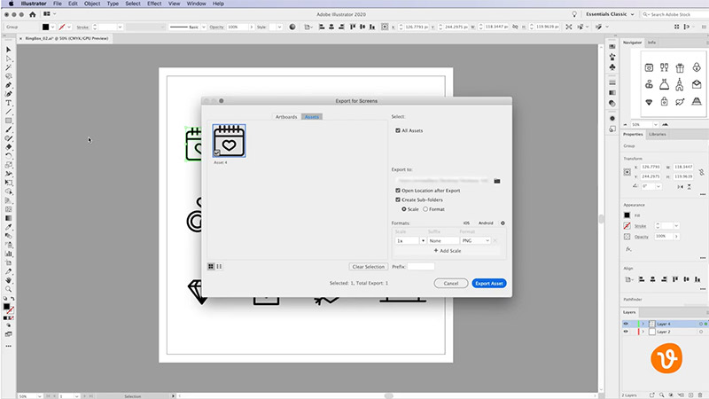Select the Asset 4 calendar thumbnail

(230, 141)
